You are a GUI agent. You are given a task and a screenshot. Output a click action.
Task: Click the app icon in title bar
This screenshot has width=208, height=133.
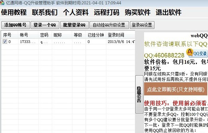pos(2,3)
